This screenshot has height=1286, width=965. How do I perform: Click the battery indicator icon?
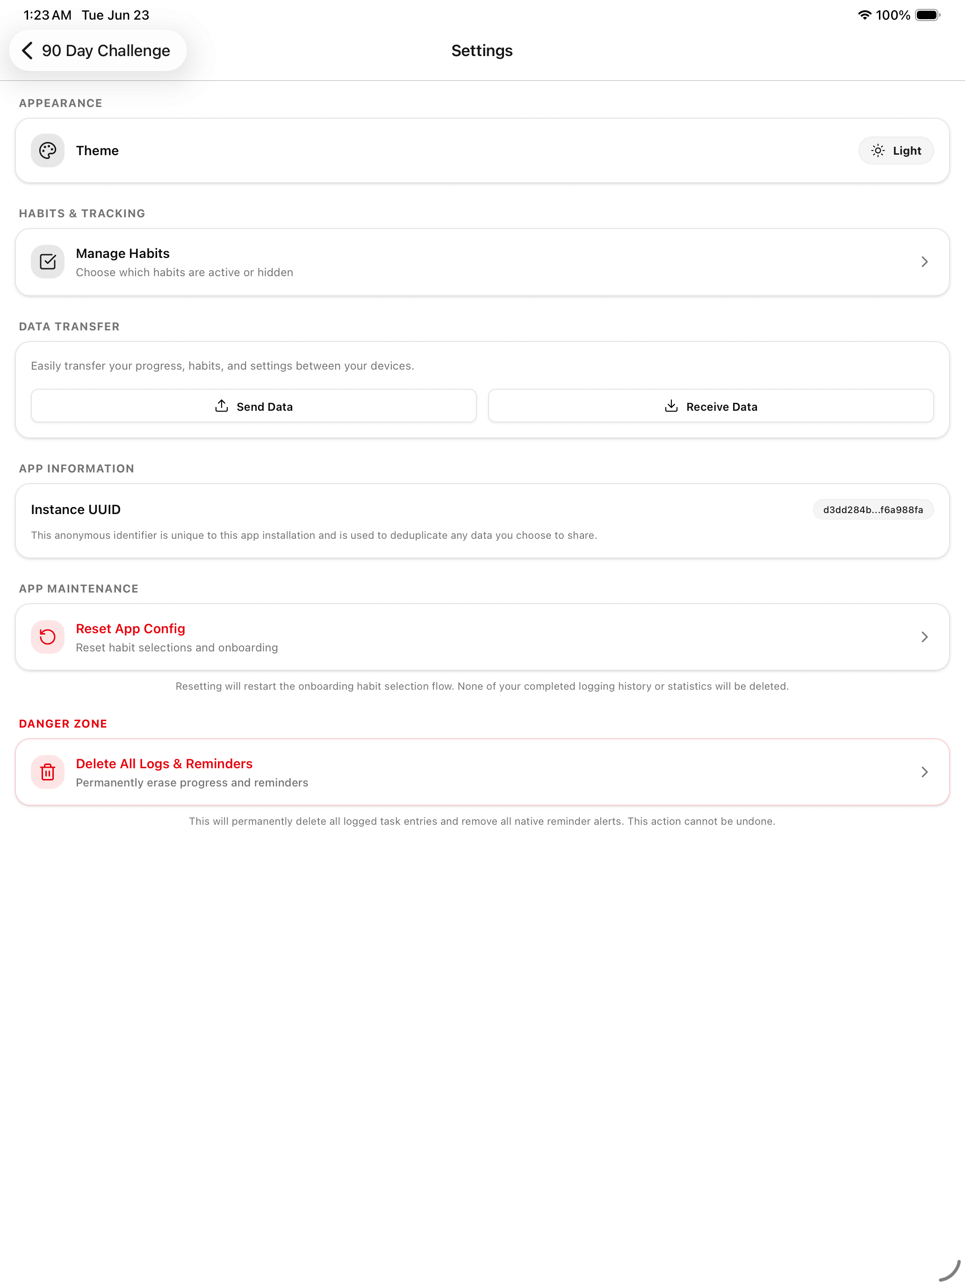tap(928, 15)
